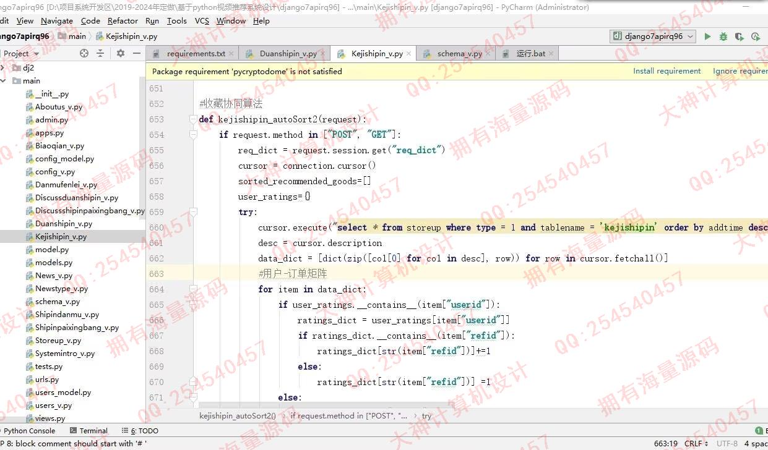Run with coverage icon

tap(739, 36)
